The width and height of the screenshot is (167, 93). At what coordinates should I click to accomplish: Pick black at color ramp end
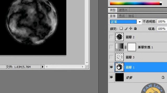[x=161, y=4]
